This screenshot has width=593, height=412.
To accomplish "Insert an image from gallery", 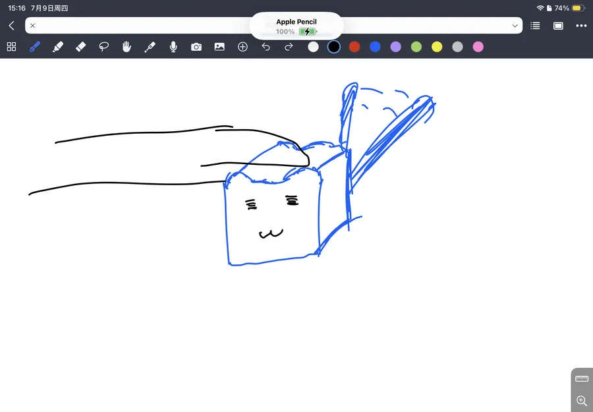I will click(x=219, y=47).
